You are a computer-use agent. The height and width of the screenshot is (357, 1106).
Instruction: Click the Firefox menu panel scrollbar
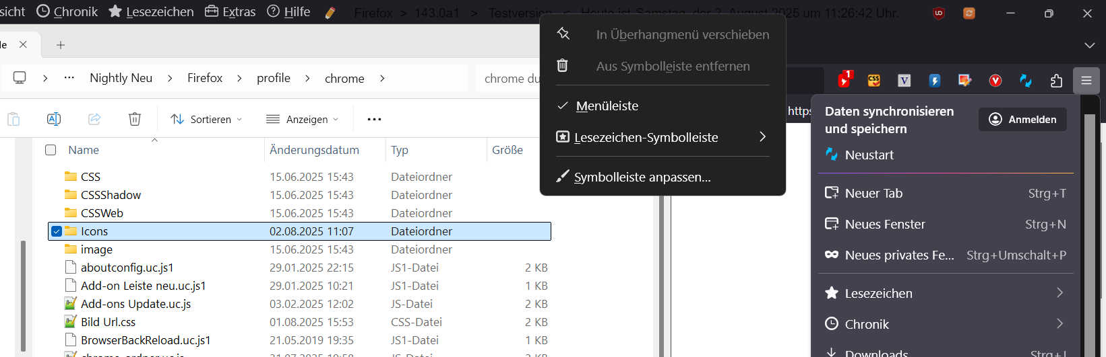tap(1089, 229)
